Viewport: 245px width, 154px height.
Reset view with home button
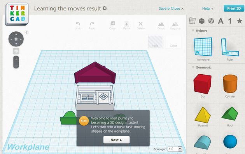[16, 39]
